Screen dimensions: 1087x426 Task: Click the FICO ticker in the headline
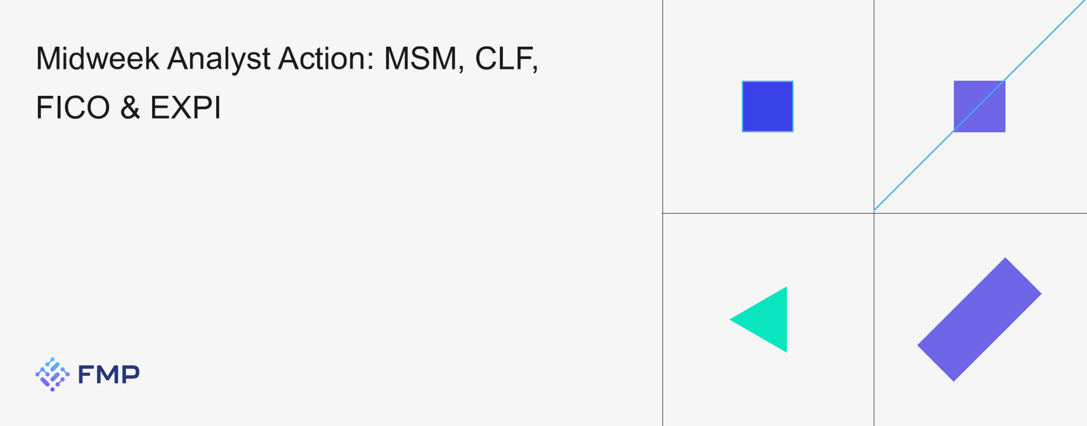coord(73,107)
